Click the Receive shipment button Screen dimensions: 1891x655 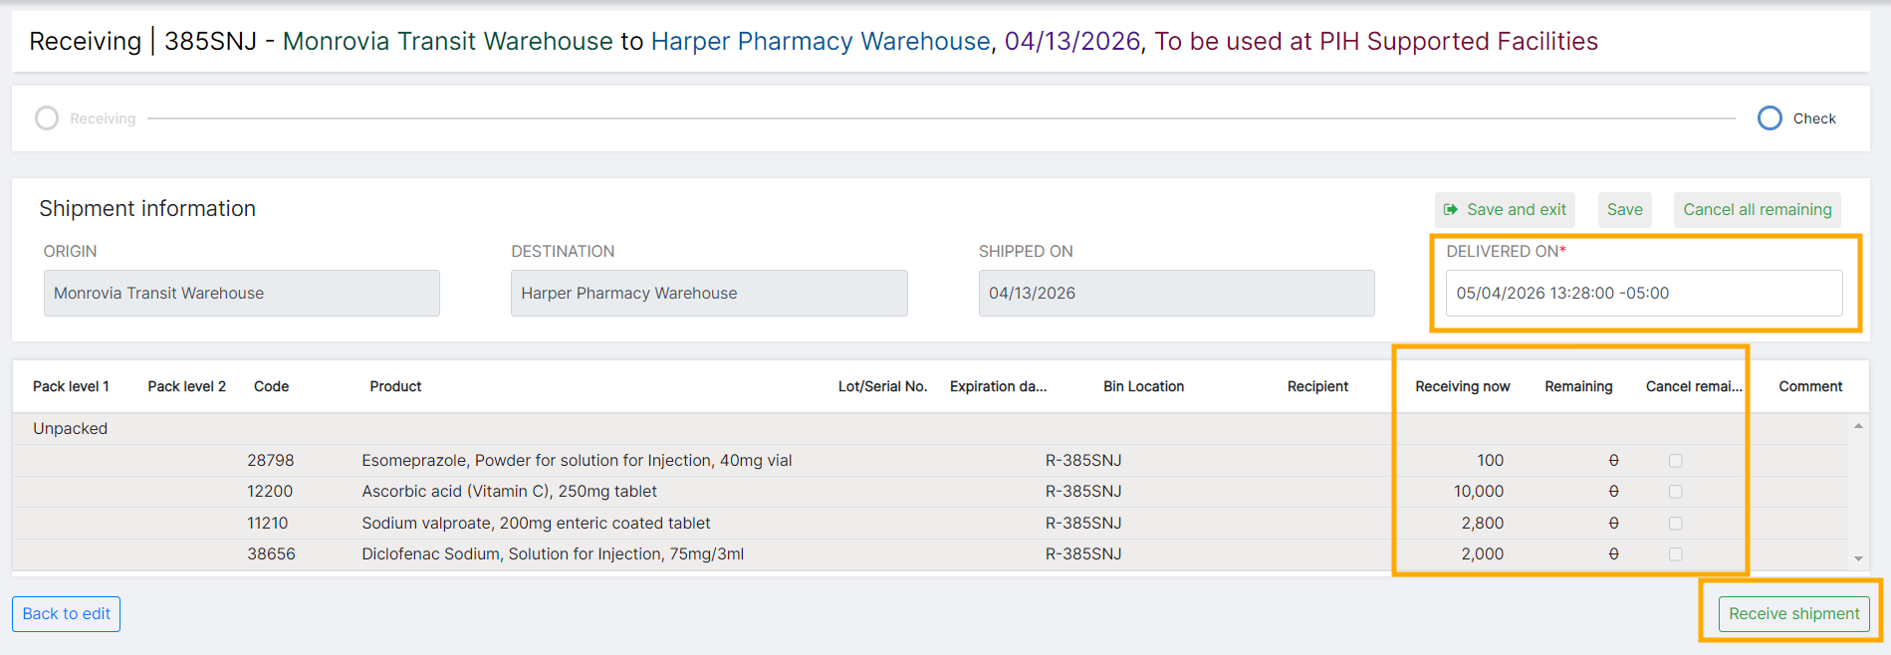pos(1793,614)
